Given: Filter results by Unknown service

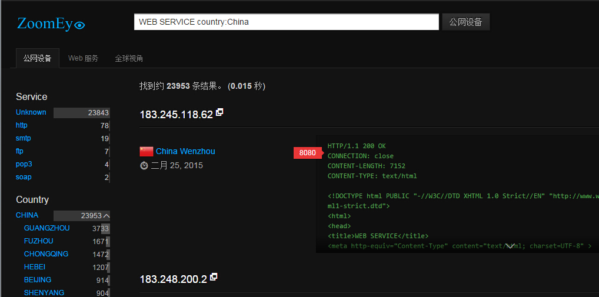Looking at the screenshot, I should 31,112.
